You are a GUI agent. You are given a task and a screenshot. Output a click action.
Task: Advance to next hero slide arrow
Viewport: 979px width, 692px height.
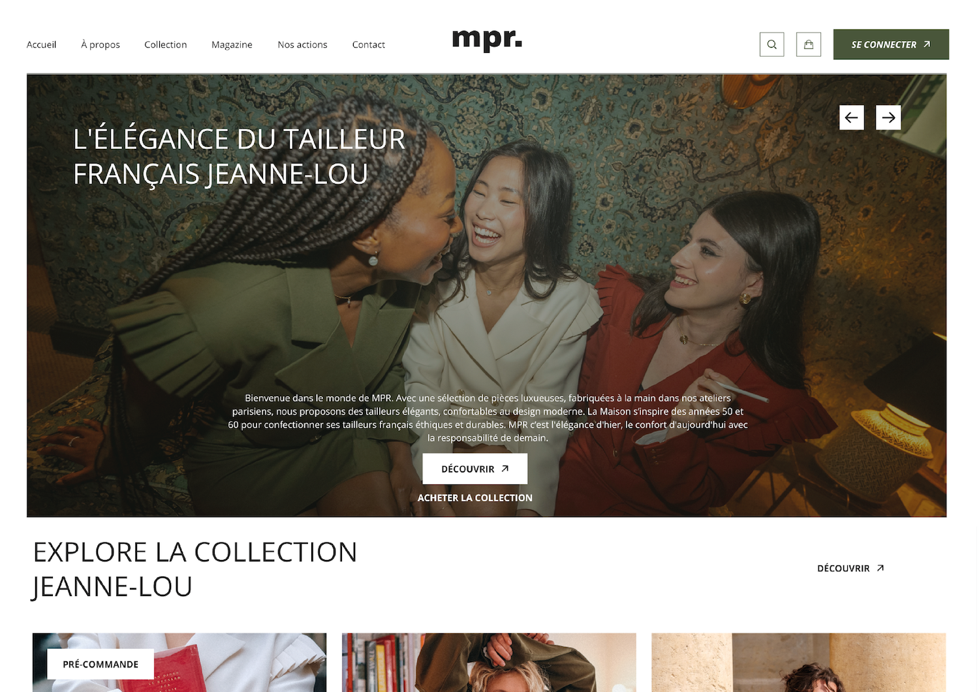coord(888,118)
